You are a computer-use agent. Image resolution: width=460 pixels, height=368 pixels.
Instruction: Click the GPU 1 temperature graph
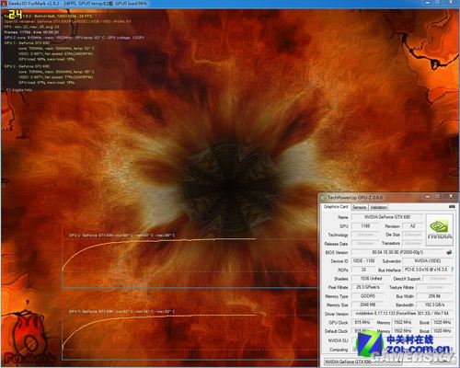pyautogui.click(x=190, y=333)
